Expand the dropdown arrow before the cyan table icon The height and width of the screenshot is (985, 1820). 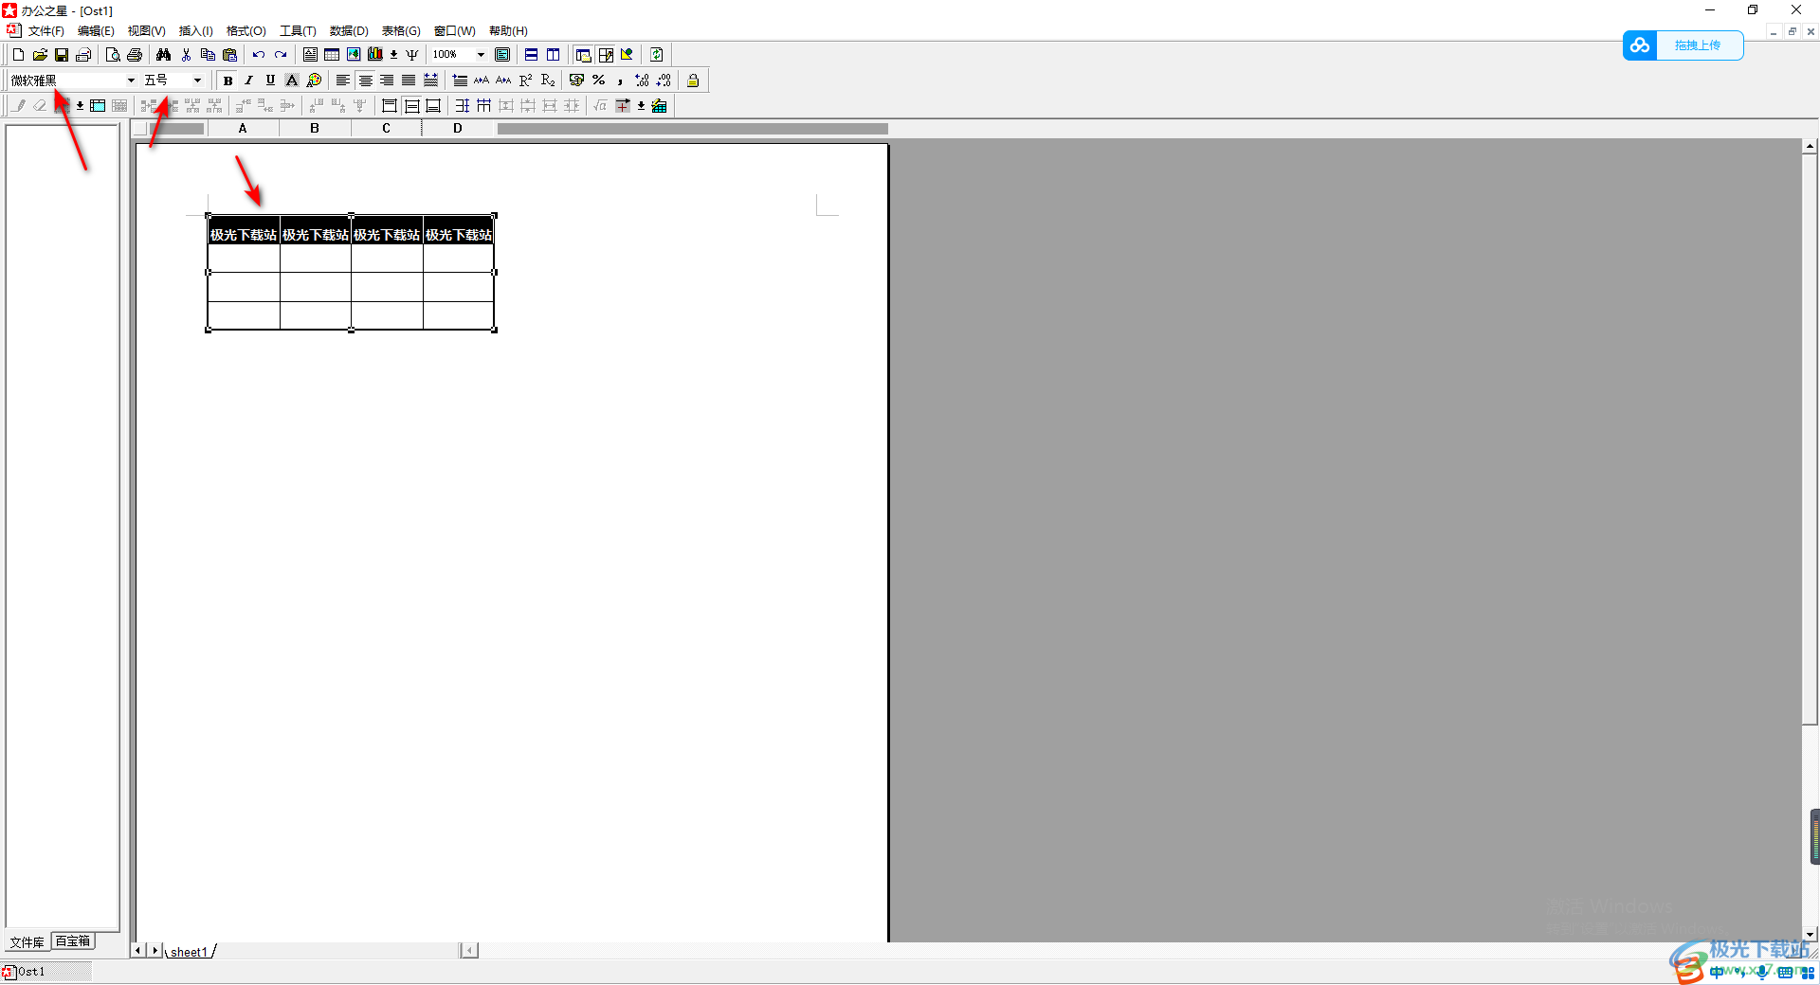tap(80, 106)
